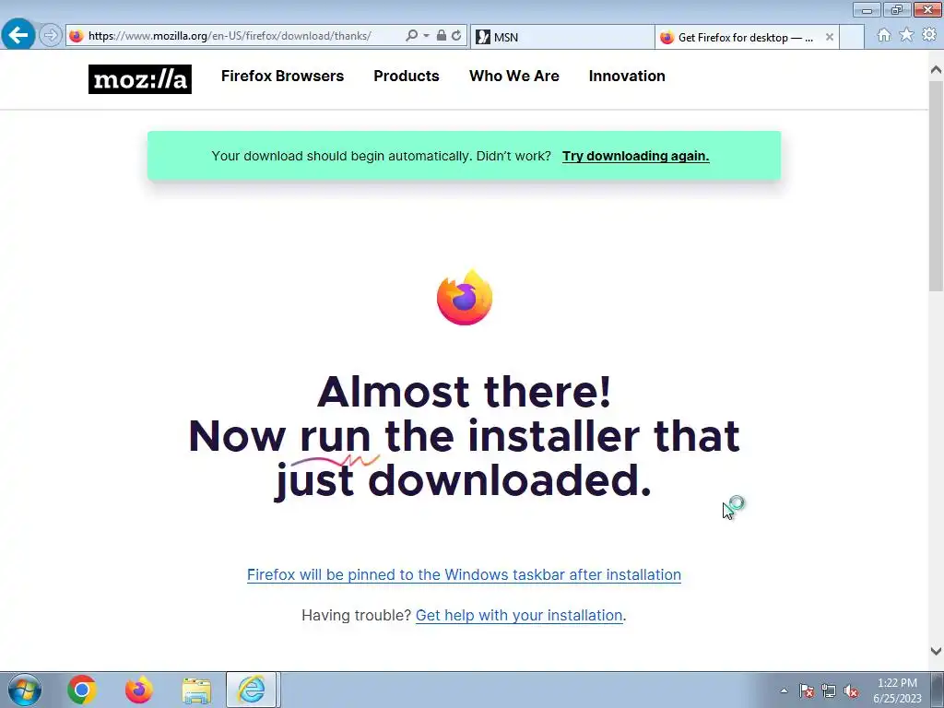944x708 pixels.
Task: Click the network tray icon
Action: pos(829,690)
